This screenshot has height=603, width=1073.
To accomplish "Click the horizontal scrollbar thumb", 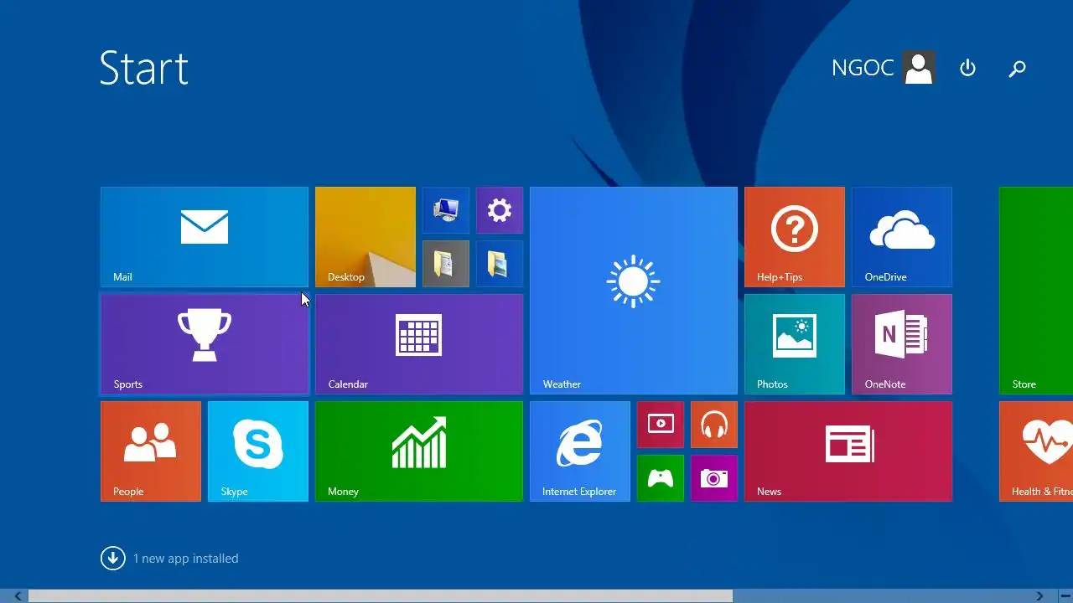I will click(x=381, y=596).
